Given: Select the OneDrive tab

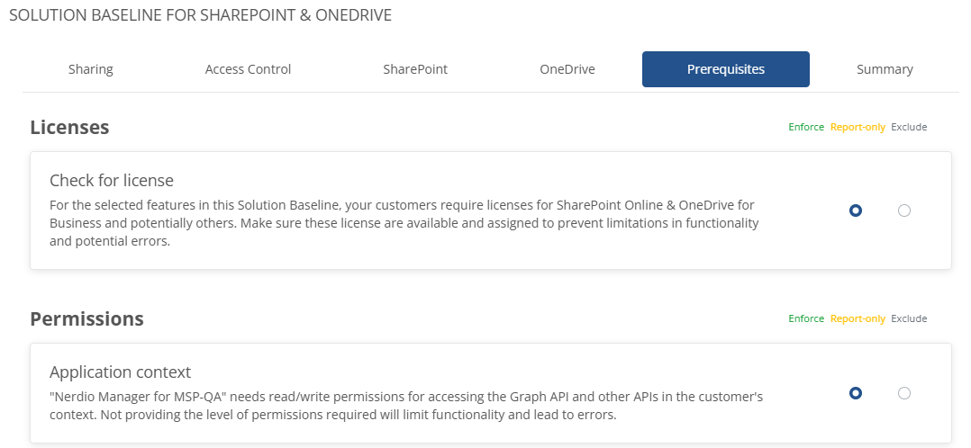Looking at the screenshot, I should [567, 69].
